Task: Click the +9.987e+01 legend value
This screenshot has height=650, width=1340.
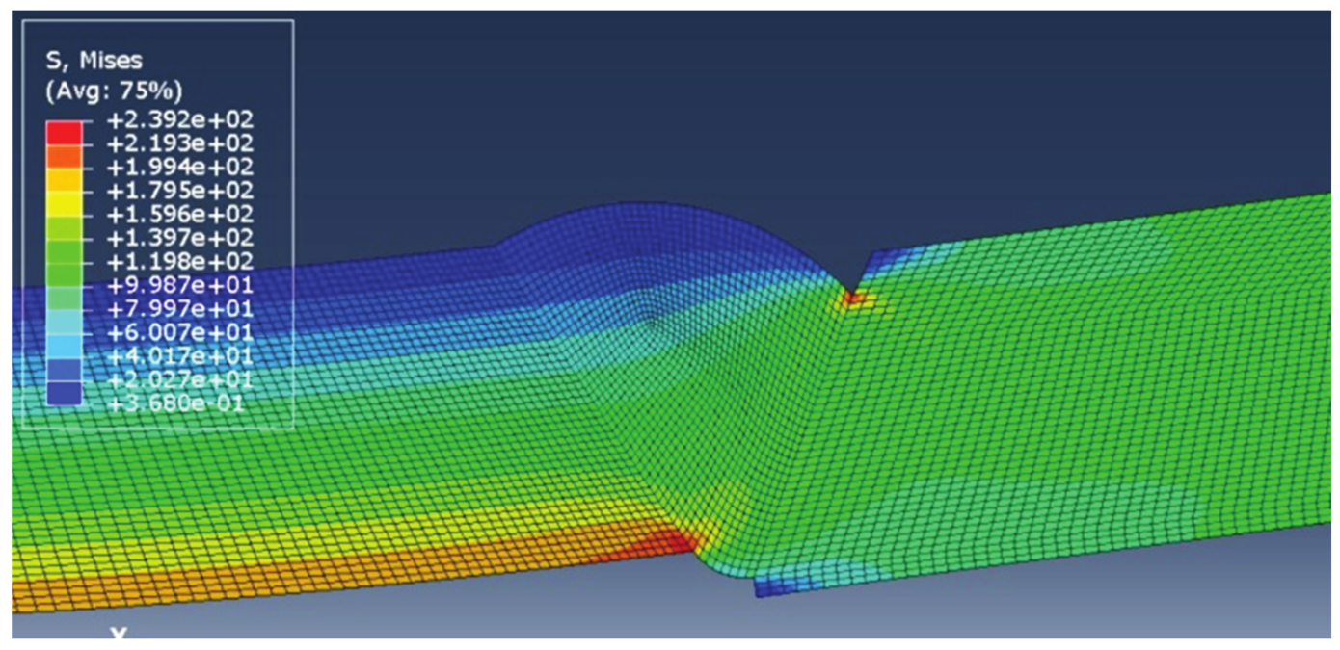Action: click(179, 286)
